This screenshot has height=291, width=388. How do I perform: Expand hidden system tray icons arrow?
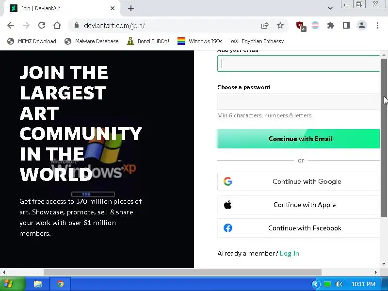tap(316, 284)
